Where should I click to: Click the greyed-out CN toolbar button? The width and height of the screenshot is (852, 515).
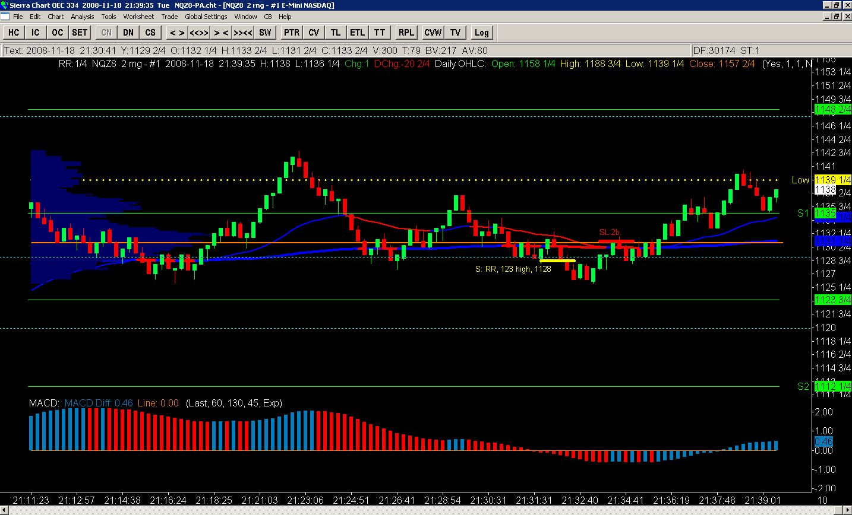pyautogui.click(x=106, y=33)
